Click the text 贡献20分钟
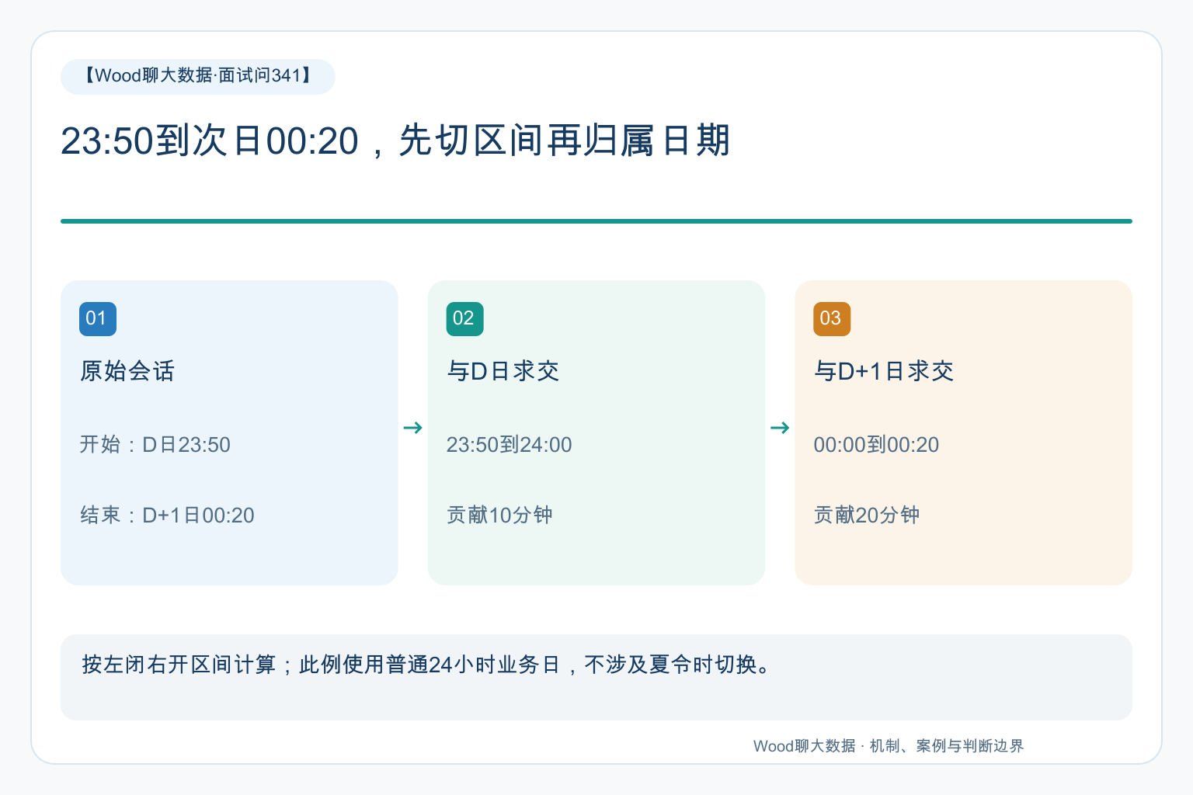The width and height of the screenshot is (1193, 795). tap(867, 516)
